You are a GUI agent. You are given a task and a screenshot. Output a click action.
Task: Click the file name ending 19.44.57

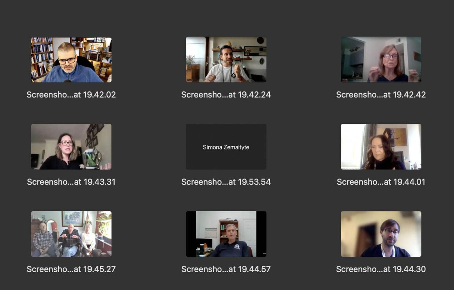coord(226,269)
